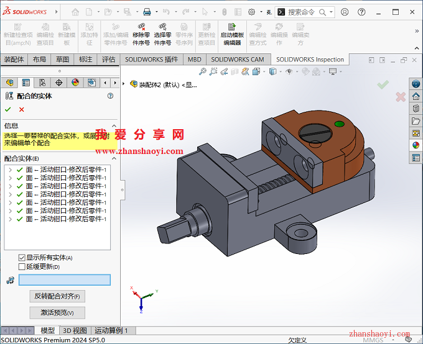Screen dimensions: 423x344
Task: Click the replacement mate entity selection box
Action: click(x=65, y=280)
